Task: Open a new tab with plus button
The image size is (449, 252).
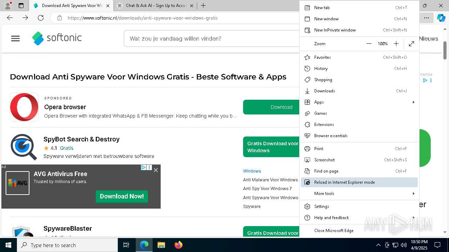Action: (203, 6)
